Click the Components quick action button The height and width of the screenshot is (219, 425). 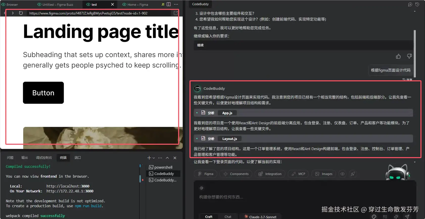pyautogui.click(x=236, y=174)
